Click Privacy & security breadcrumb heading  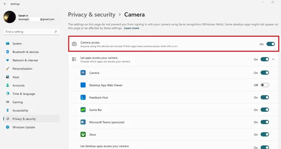[92, 15]
